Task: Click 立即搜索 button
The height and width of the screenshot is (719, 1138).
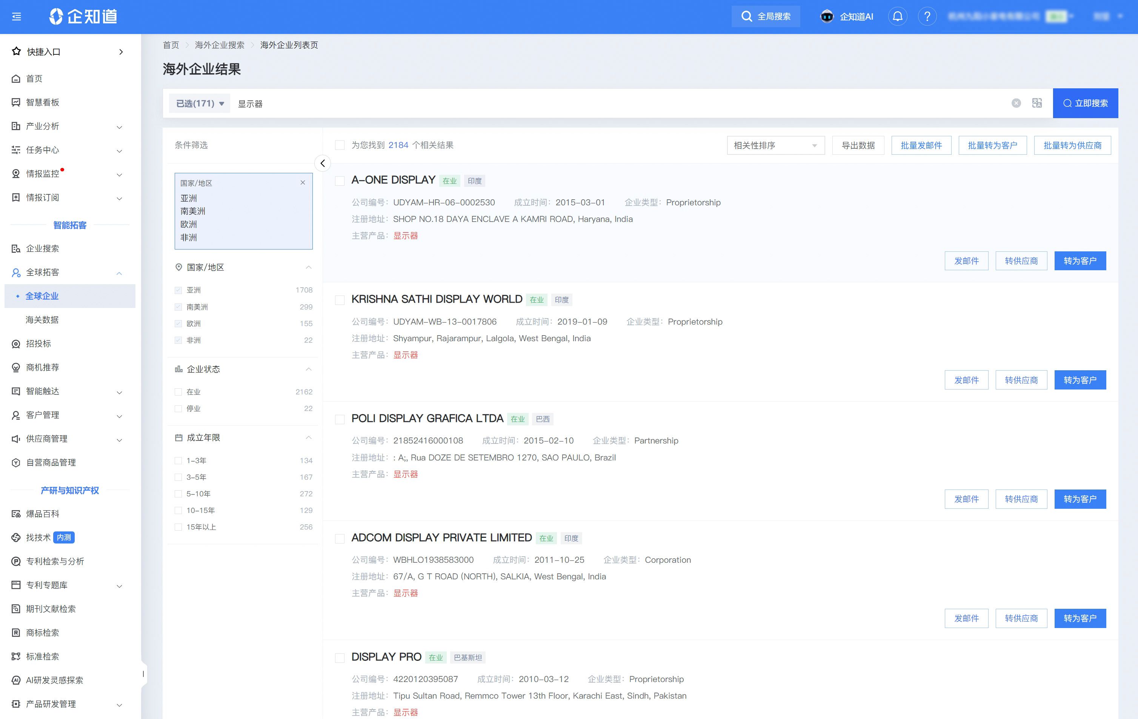Action: 1085,103
